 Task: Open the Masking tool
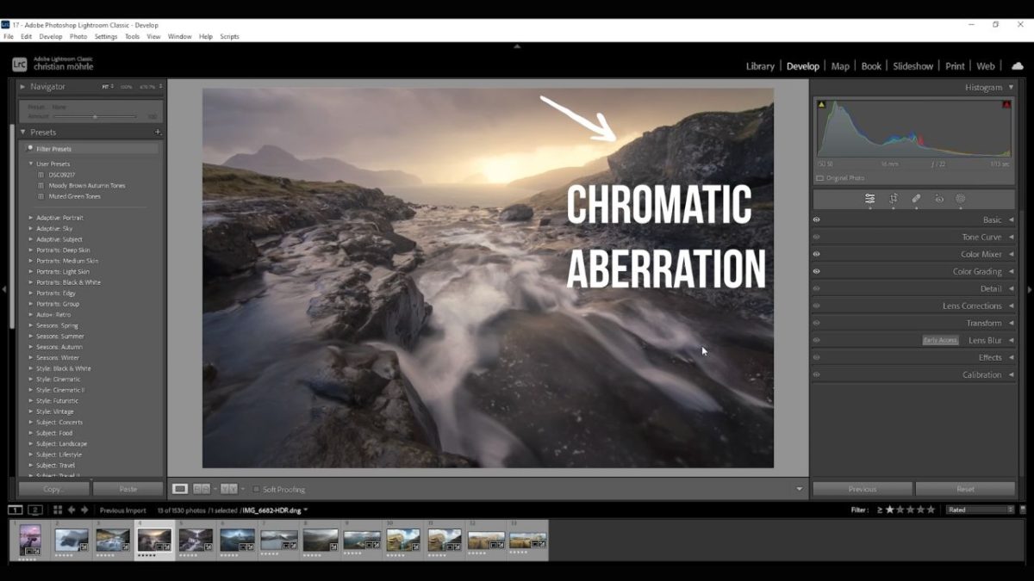[x=960, y=199]
